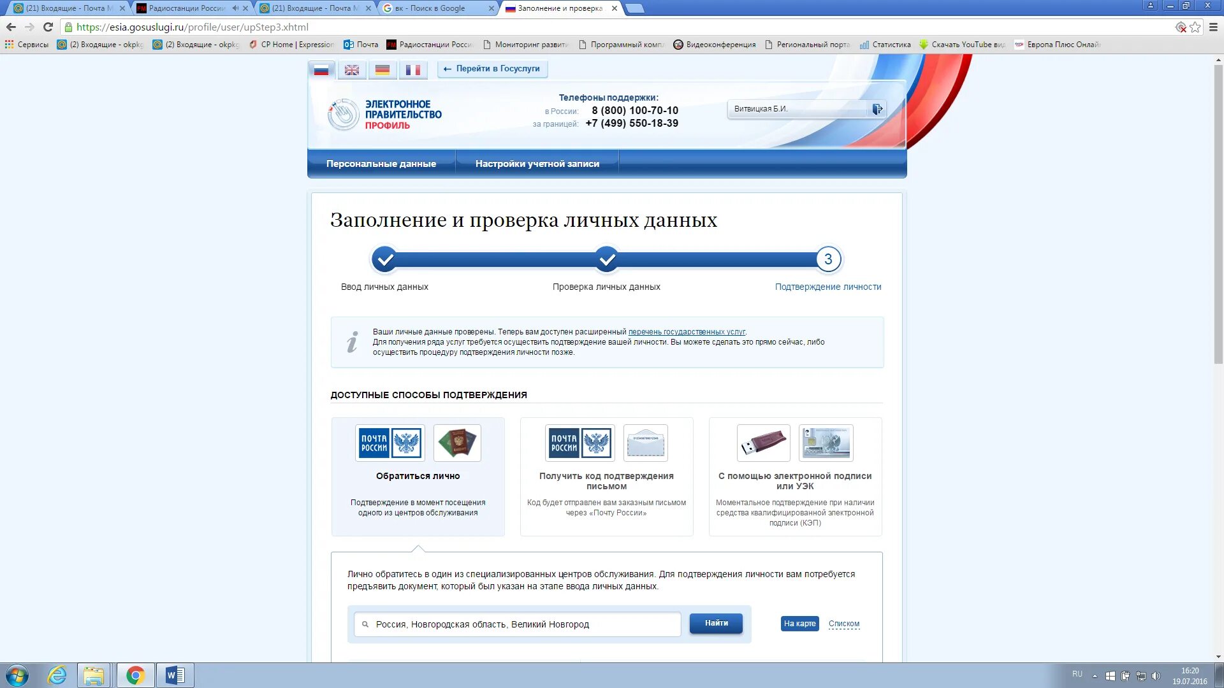This screenshot has width=1224, height=688.
Task: Open the Статистика bookmark
Action: click(x=885, y=45)
